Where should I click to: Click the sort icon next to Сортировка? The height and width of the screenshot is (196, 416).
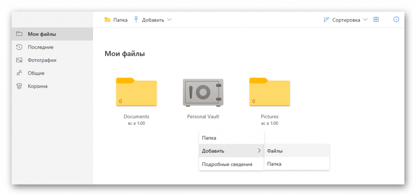tap(326, 20)
